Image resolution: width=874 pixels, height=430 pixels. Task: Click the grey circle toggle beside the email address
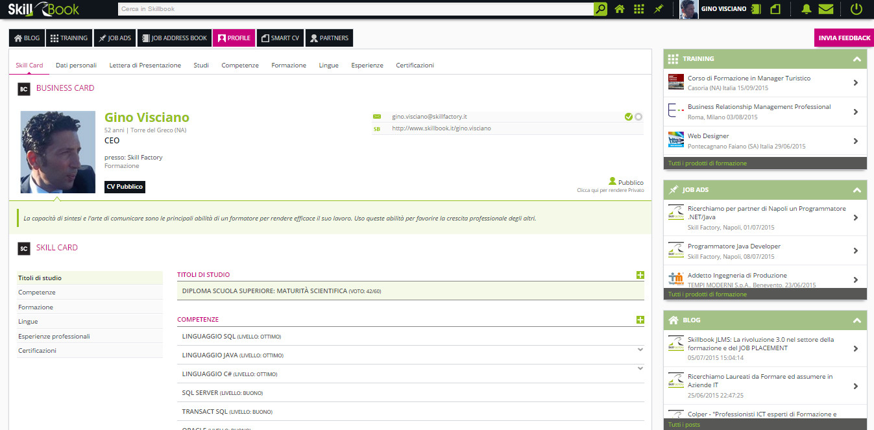(638, 117)
